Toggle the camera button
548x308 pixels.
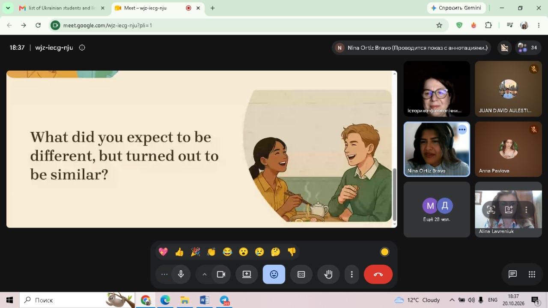(221, 275)
